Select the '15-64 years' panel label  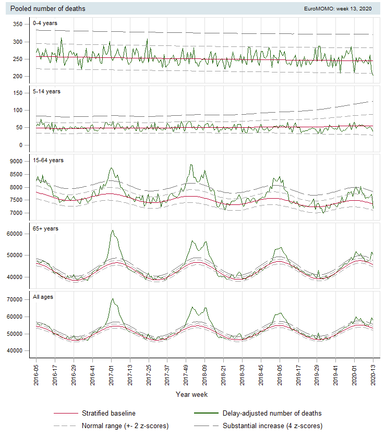point(48,160)
